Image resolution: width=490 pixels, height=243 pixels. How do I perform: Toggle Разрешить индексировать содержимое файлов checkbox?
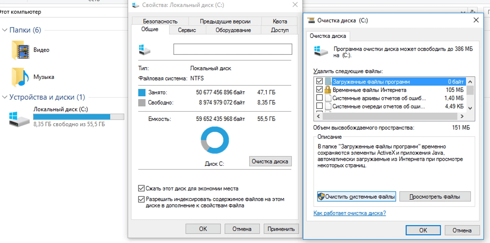[141, 199]
